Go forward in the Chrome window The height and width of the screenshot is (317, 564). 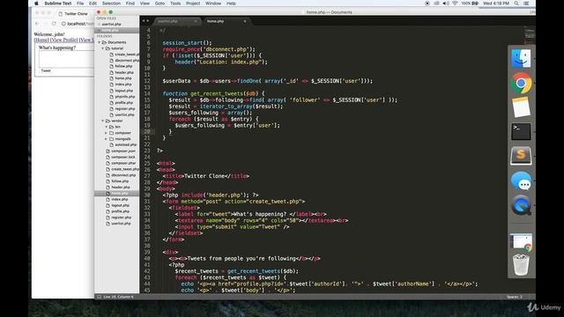[x=46, y=24]
